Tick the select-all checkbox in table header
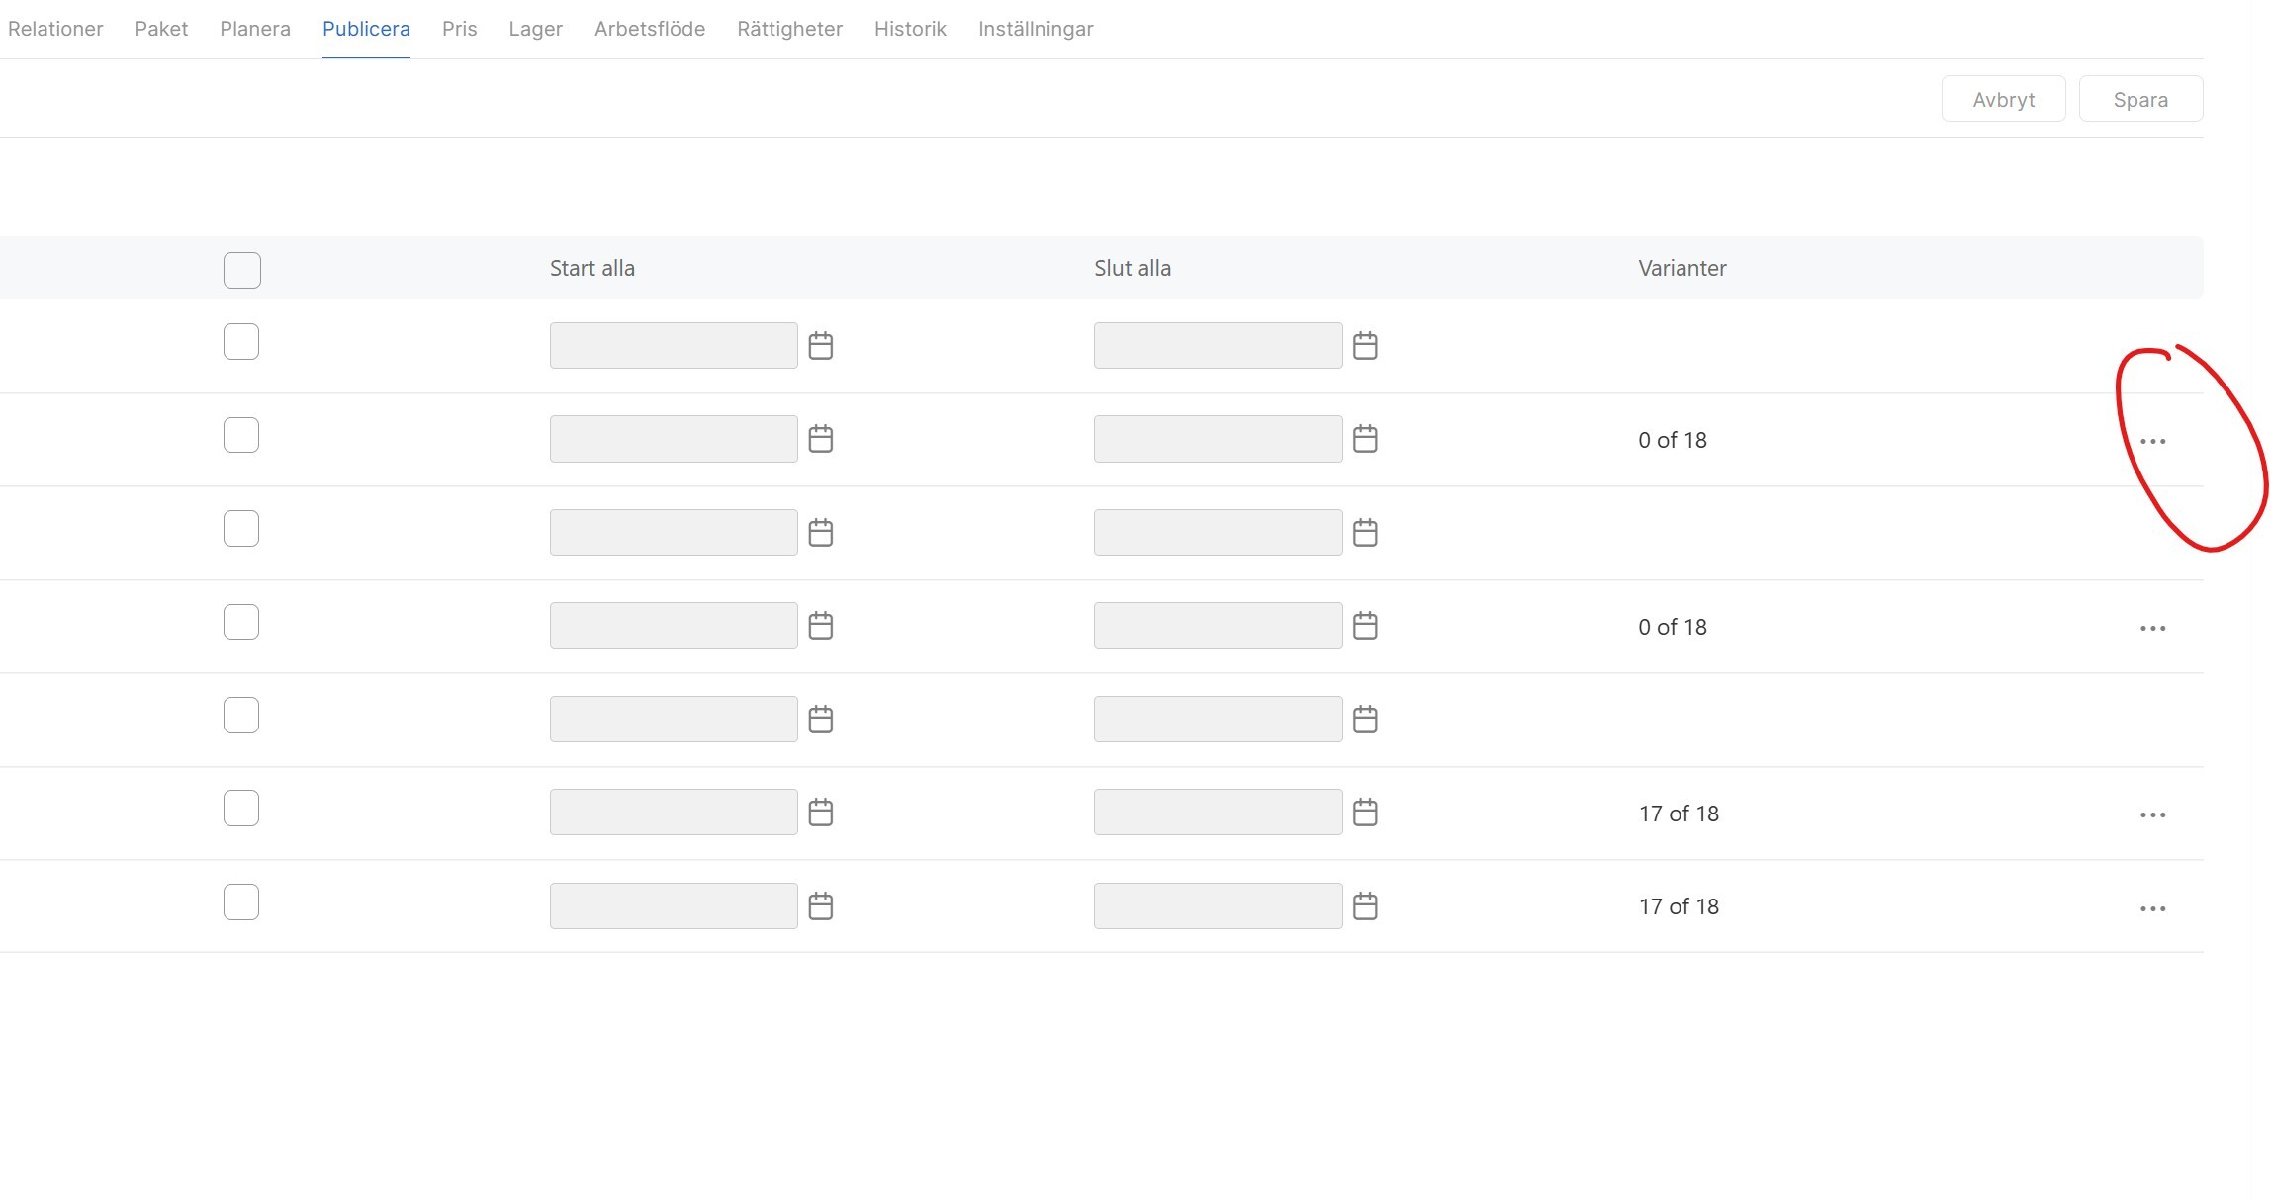 [x=241, y=270]
